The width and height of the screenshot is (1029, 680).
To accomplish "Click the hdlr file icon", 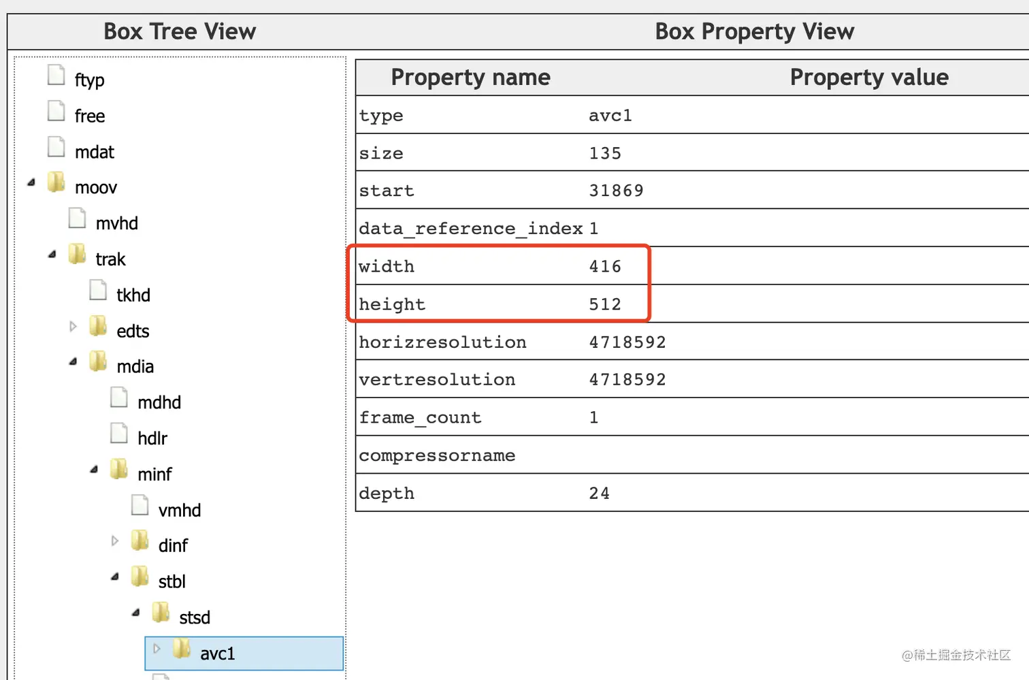I will point(119,434).
